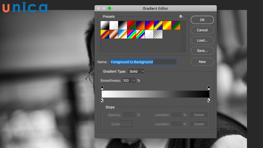Pick the Blue, Red, Yellow gradient preset
This screenshot has height=148, width=263.
coord(149,25)
